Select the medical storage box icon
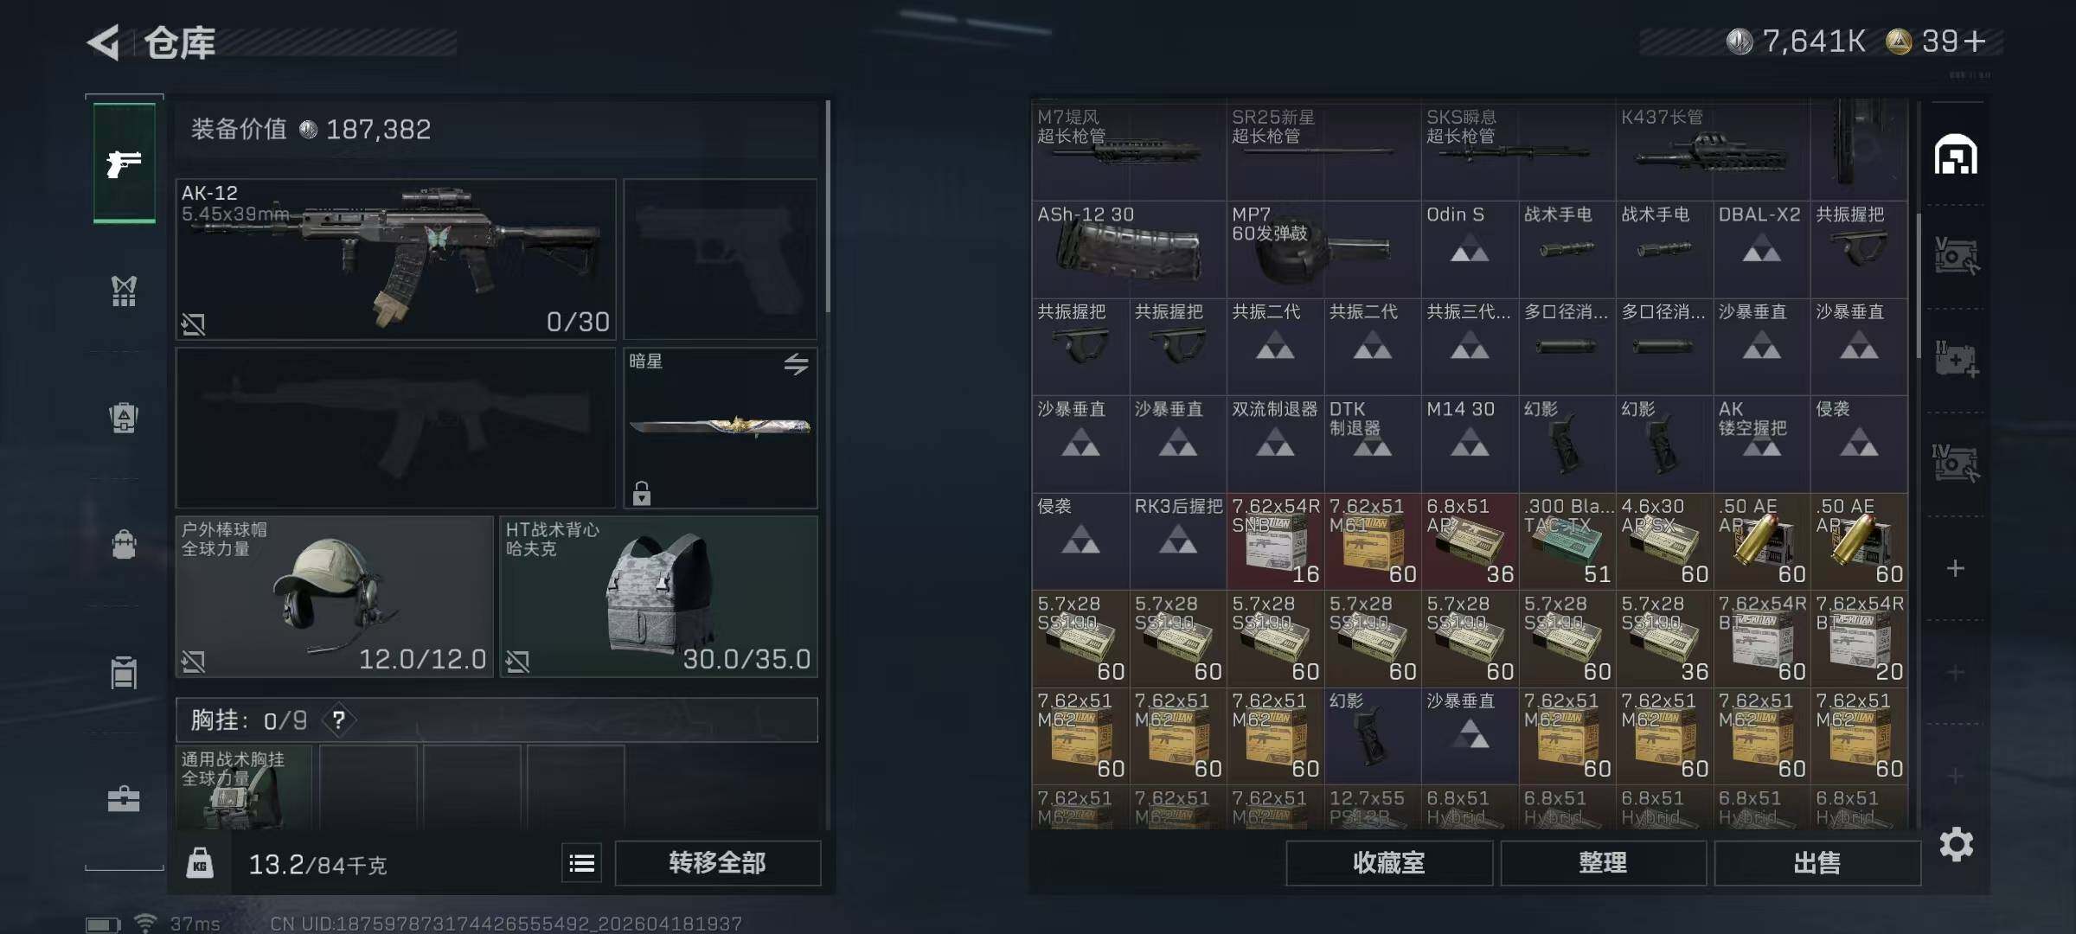This screenshot has height=934, width=2076. pos(1956,359)
